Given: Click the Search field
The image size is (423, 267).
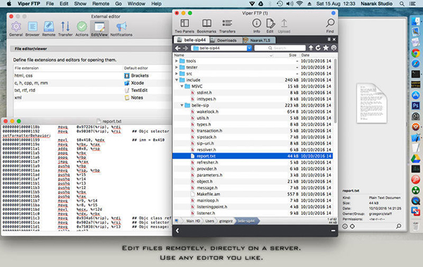Looking at the screenshot, I should pos(280,48).
